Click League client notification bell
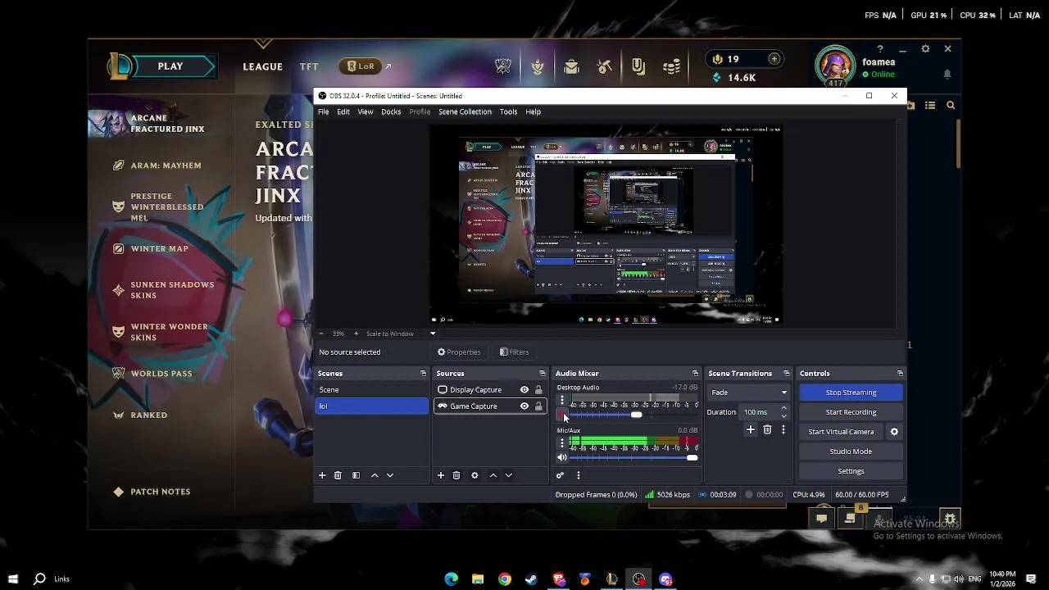This screenshot has height=590, width=1049. point(947,74)
